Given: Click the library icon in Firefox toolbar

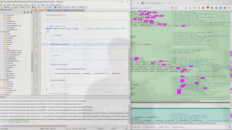Looking at the screenshot, I should pos(190,8).
